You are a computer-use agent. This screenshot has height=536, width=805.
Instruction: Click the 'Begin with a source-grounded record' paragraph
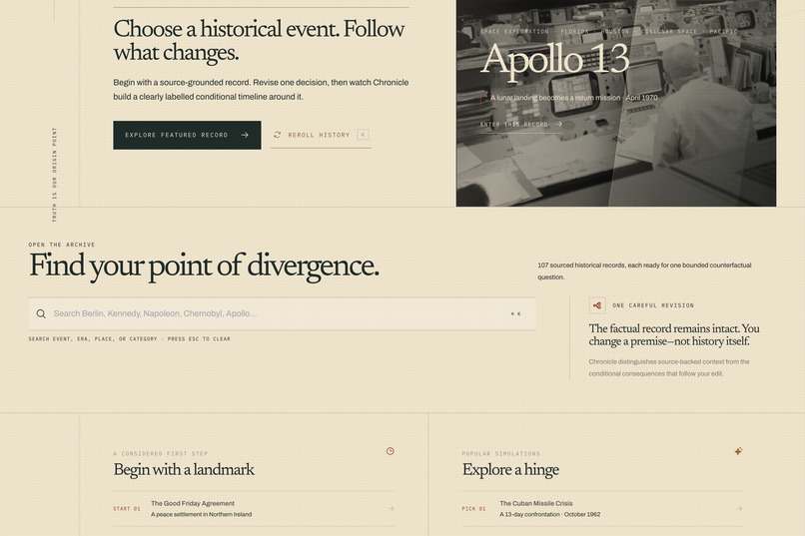(261, 90)
